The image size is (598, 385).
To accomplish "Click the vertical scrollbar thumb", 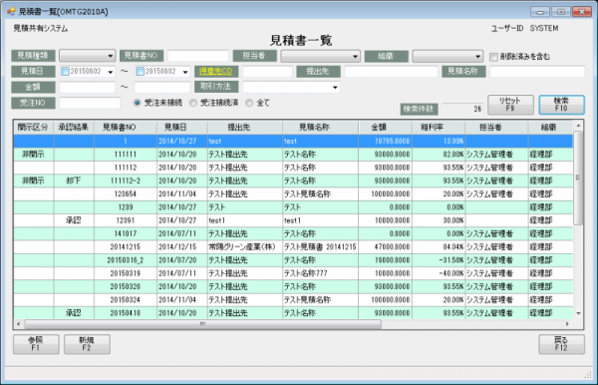I will [578, 178].
